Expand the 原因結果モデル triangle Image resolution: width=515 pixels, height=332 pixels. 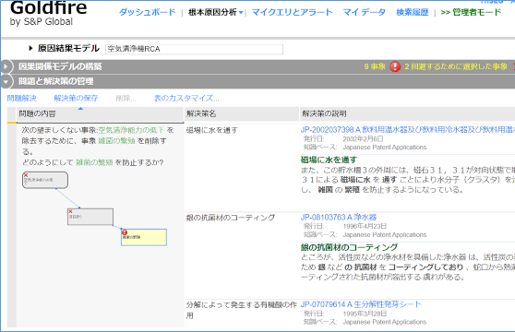(x=30, y=48)
